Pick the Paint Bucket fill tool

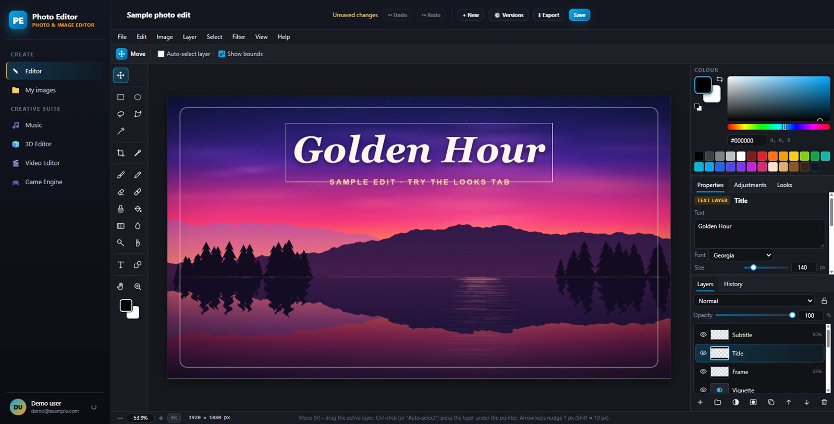138,209
